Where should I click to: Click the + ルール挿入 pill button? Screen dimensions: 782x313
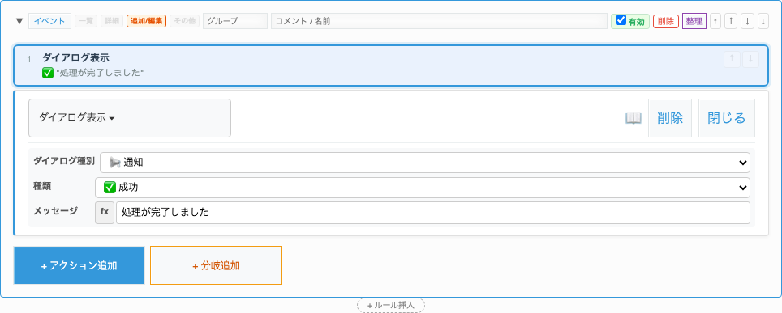tap(391, 305)
